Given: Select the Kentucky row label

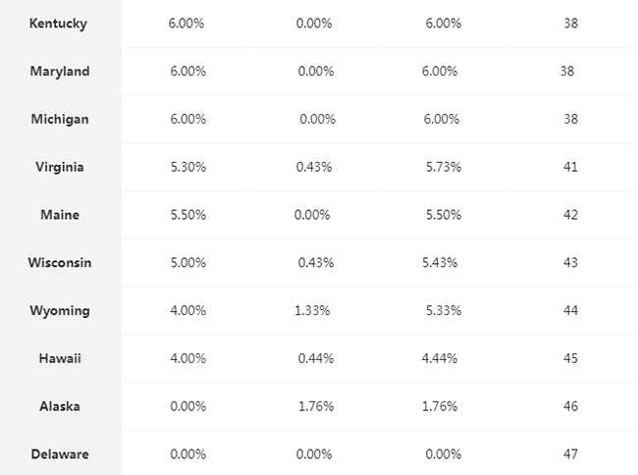Looking at the screenshot, I should 58,24.
